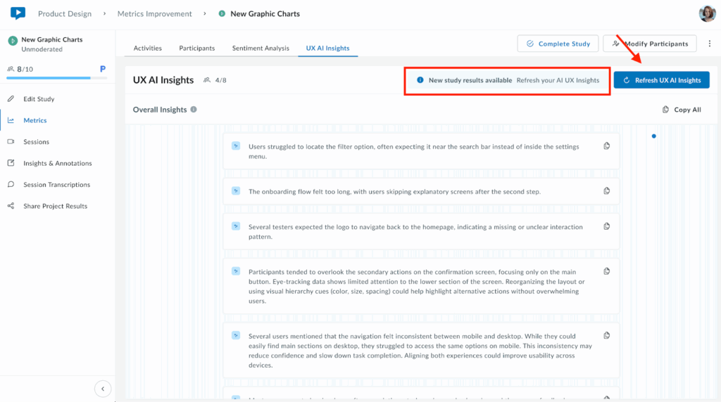Copy the mobile and desktop navigation insight

tap(606, 335)
